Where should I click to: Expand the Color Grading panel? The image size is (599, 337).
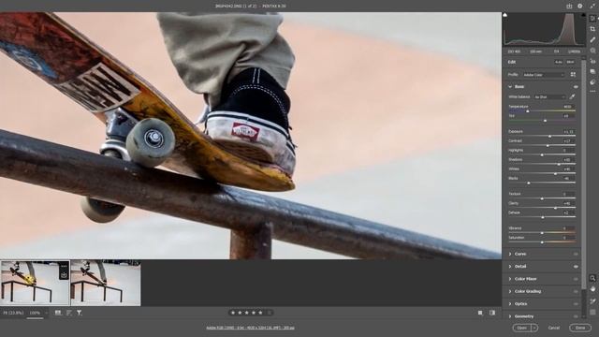point(510,291)
